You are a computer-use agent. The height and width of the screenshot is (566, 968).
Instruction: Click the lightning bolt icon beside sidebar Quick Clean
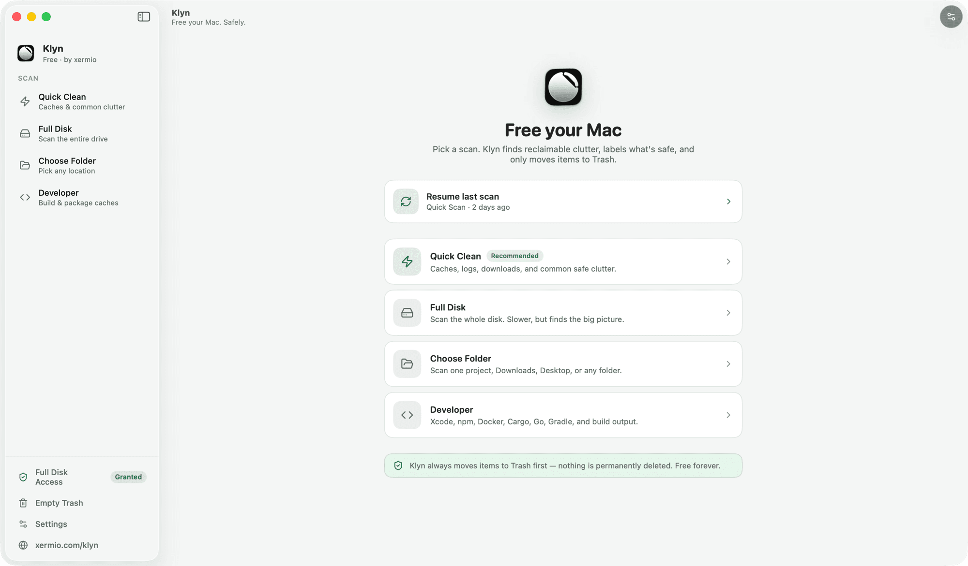25,102
